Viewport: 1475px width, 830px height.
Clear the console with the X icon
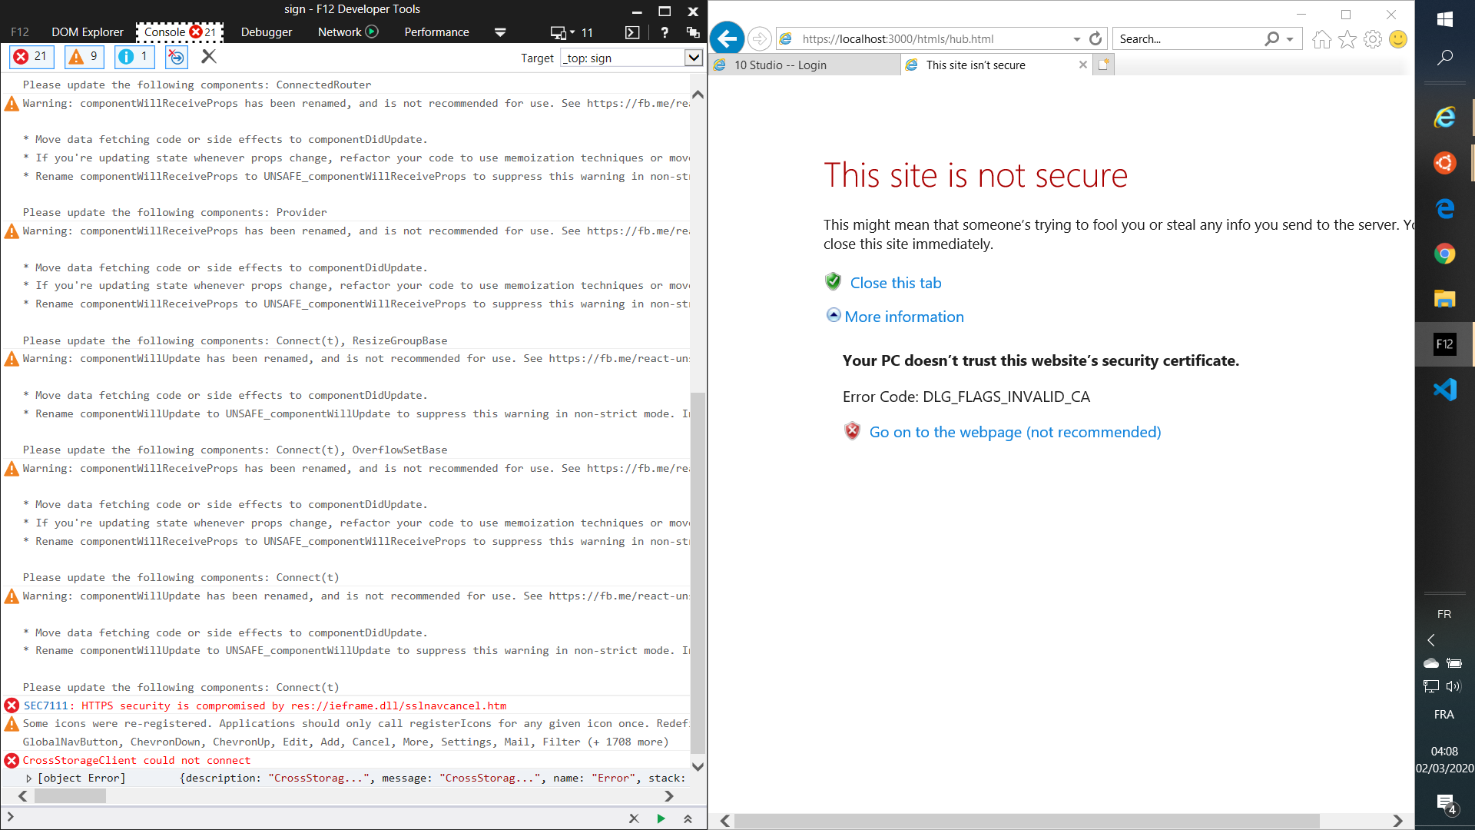click(208, 56)
